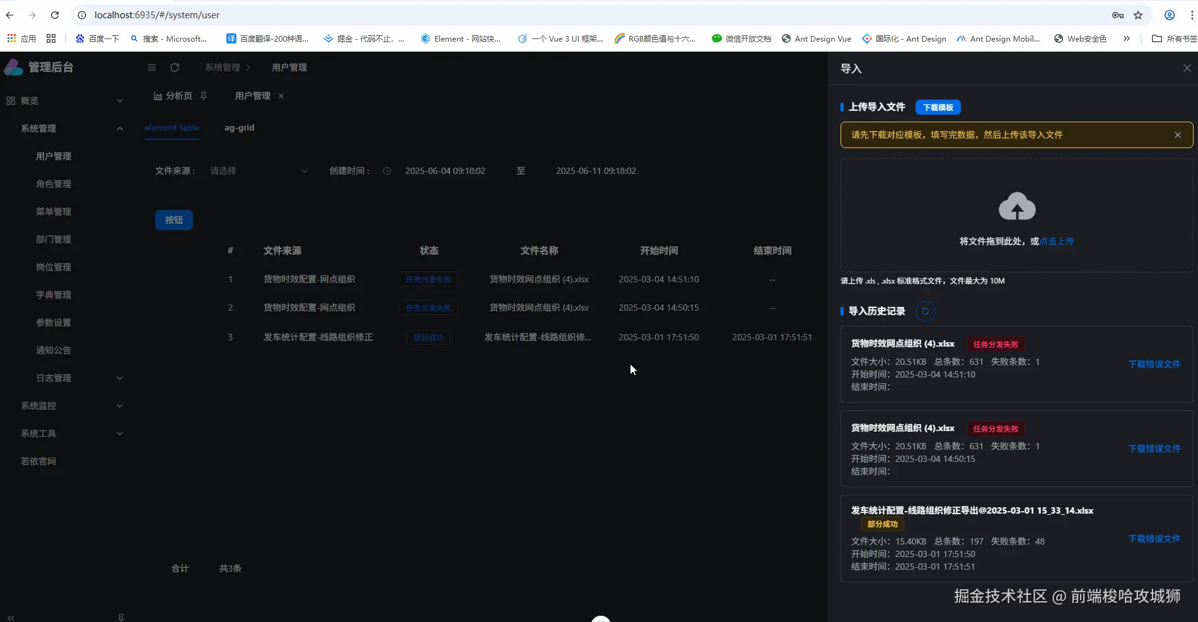Click the browser forward arrow

tap(32, 15)
